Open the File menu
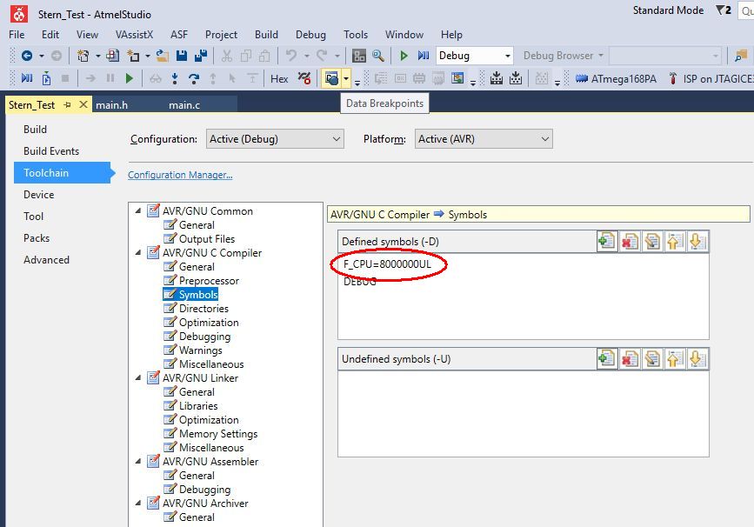This screenshot has height=527, width=754. click(x=17, y=35)
